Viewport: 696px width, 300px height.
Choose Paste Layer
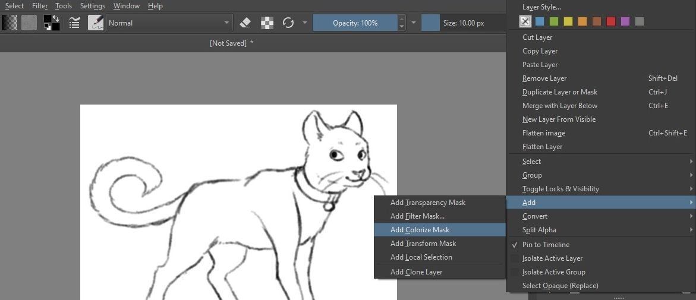(600, 65)
